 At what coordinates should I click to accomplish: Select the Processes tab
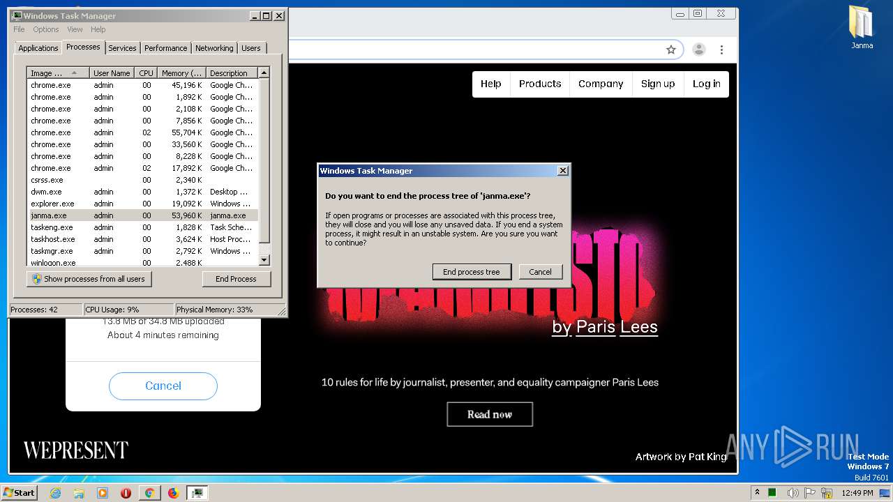(83, 47)
